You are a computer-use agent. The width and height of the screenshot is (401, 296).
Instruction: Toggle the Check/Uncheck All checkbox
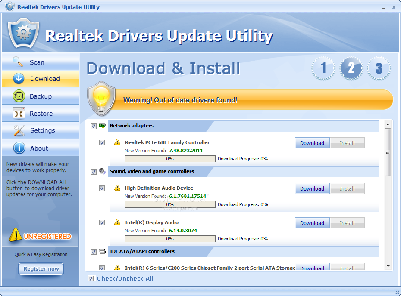point(91,278)
